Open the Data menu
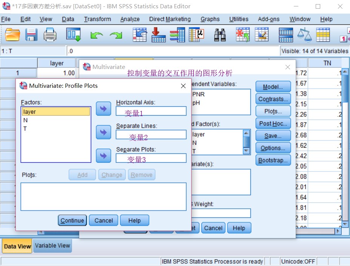Image resolution: width=350 pixels, height=266 pixels. (x=68, y=19)
